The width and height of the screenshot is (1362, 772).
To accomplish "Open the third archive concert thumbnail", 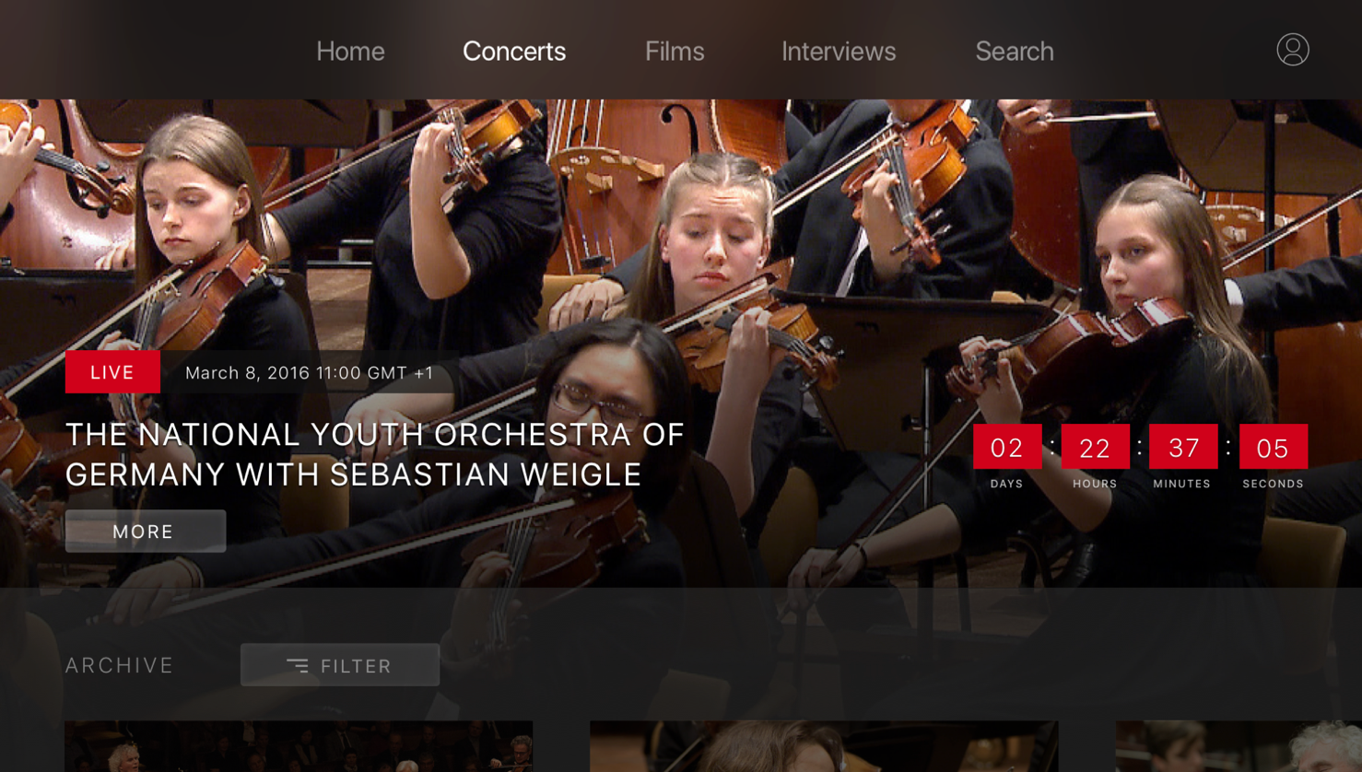I will pos(1239,747).
